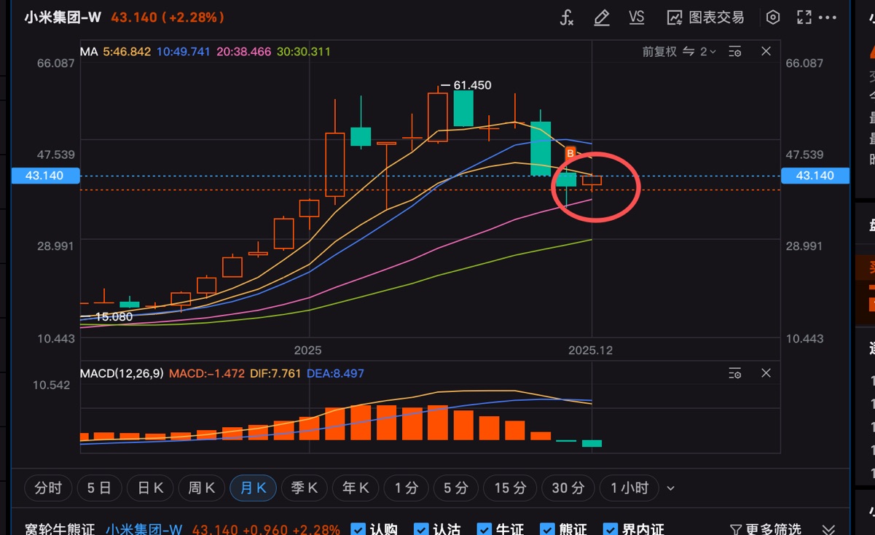Enter fullscreen chart mode
875x535 pixels.
(804, 17)
